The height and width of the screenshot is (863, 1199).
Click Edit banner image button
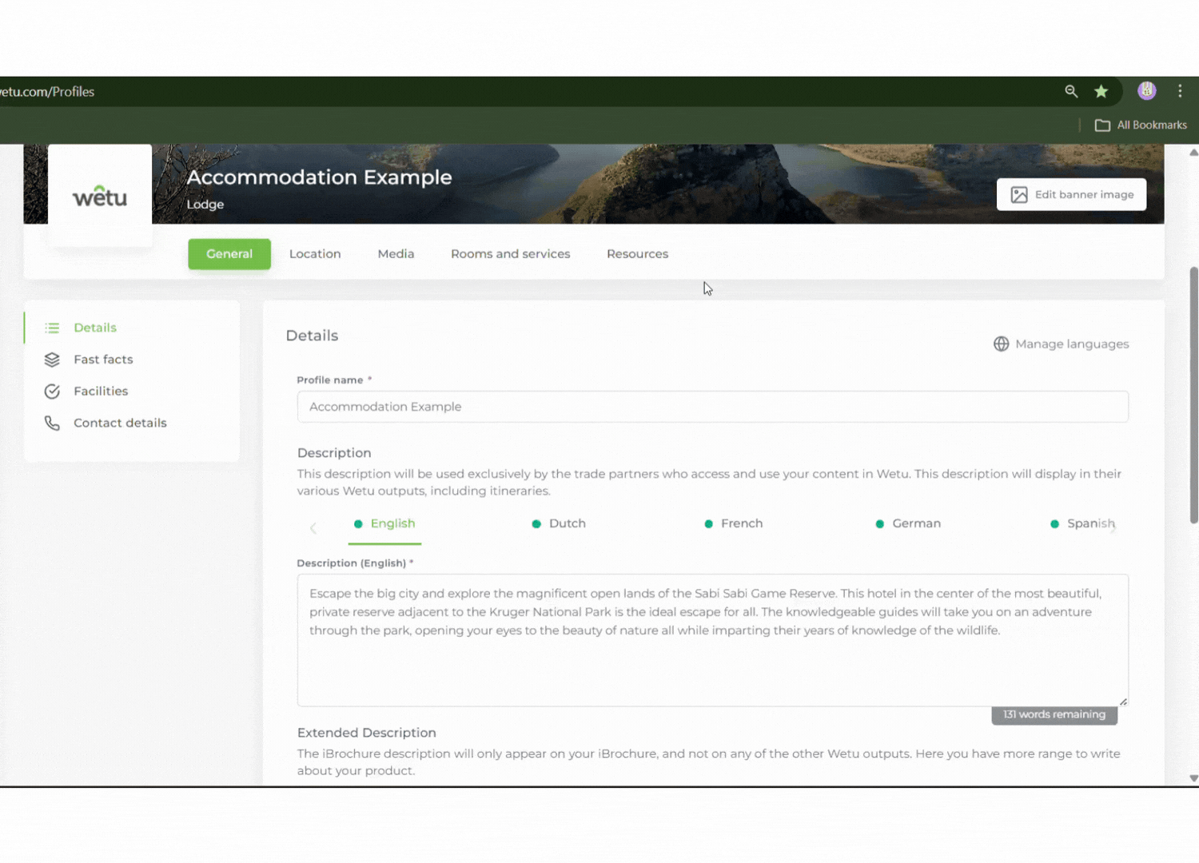click(x=1071, y=194)
